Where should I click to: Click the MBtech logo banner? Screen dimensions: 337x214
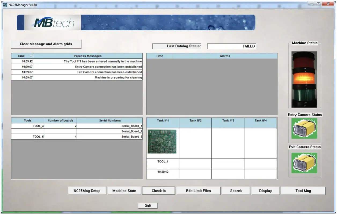tap(136, 23)
